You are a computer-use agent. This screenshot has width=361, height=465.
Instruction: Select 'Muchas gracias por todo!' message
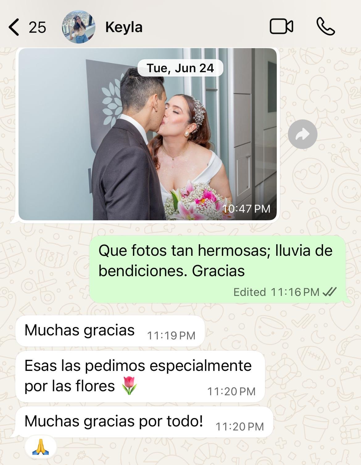144,422
